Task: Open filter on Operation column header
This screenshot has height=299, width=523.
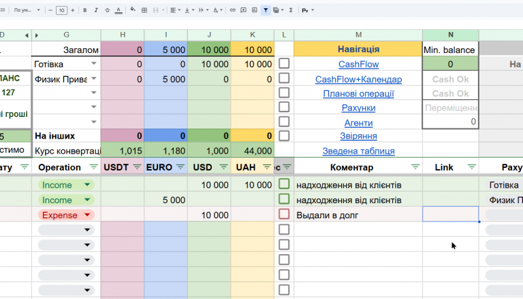Action: pyautogui.click(x=94, y=166)
